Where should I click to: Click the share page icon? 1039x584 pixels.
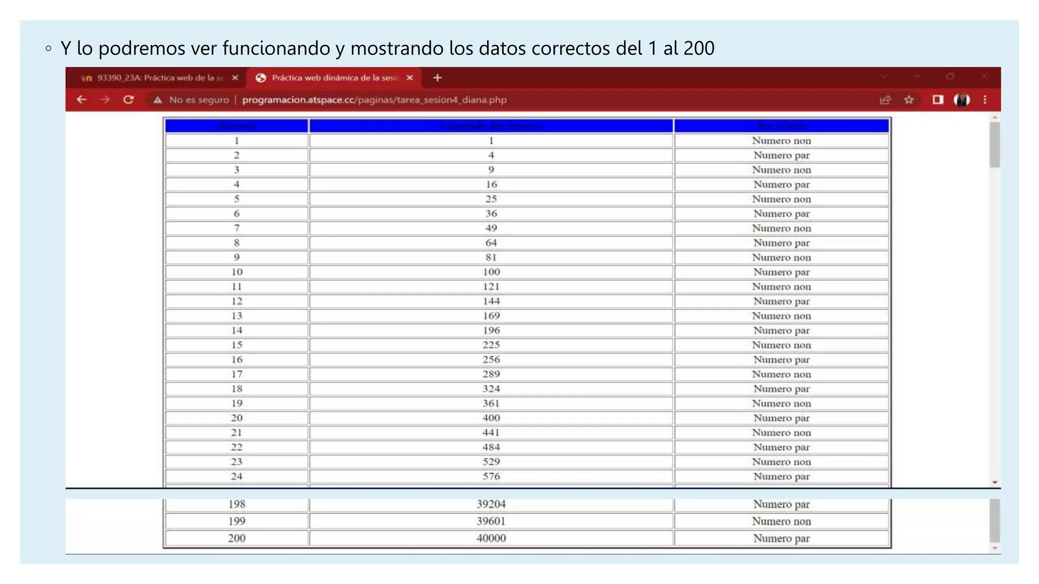[885, 100]
